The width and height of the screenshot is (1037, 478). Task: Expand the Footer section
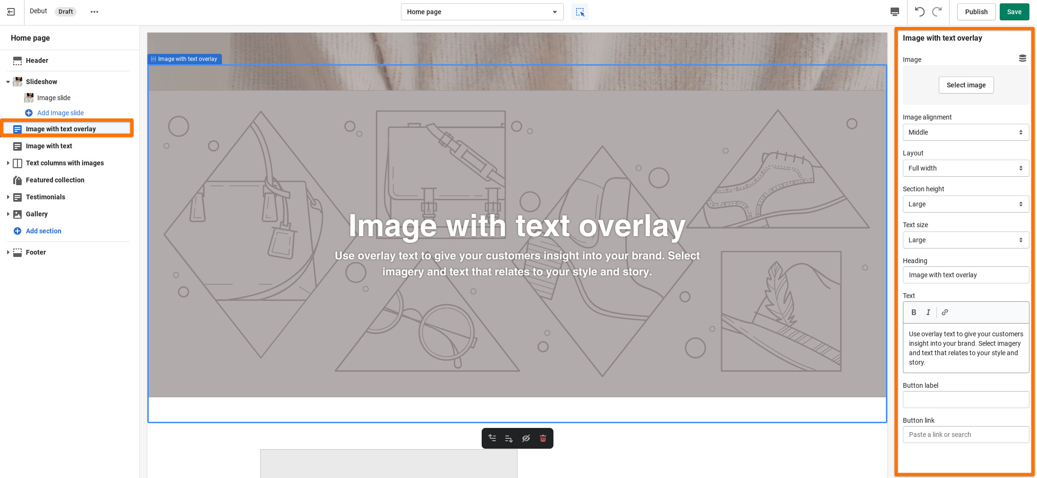coord(8,252)
